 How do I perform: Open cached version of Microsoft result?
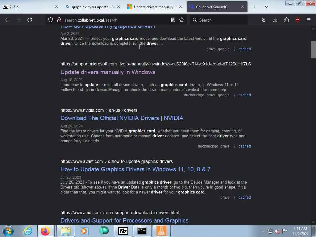[245, 95]
